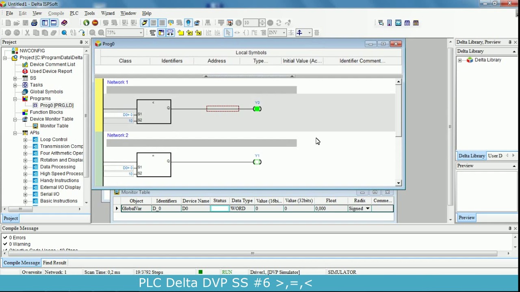Click the up-arrow rising edge icon
520x292 pixels.
(x=299, y=33)
